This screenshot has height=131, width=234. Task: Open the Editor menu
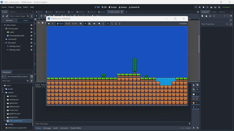point(26,7)
